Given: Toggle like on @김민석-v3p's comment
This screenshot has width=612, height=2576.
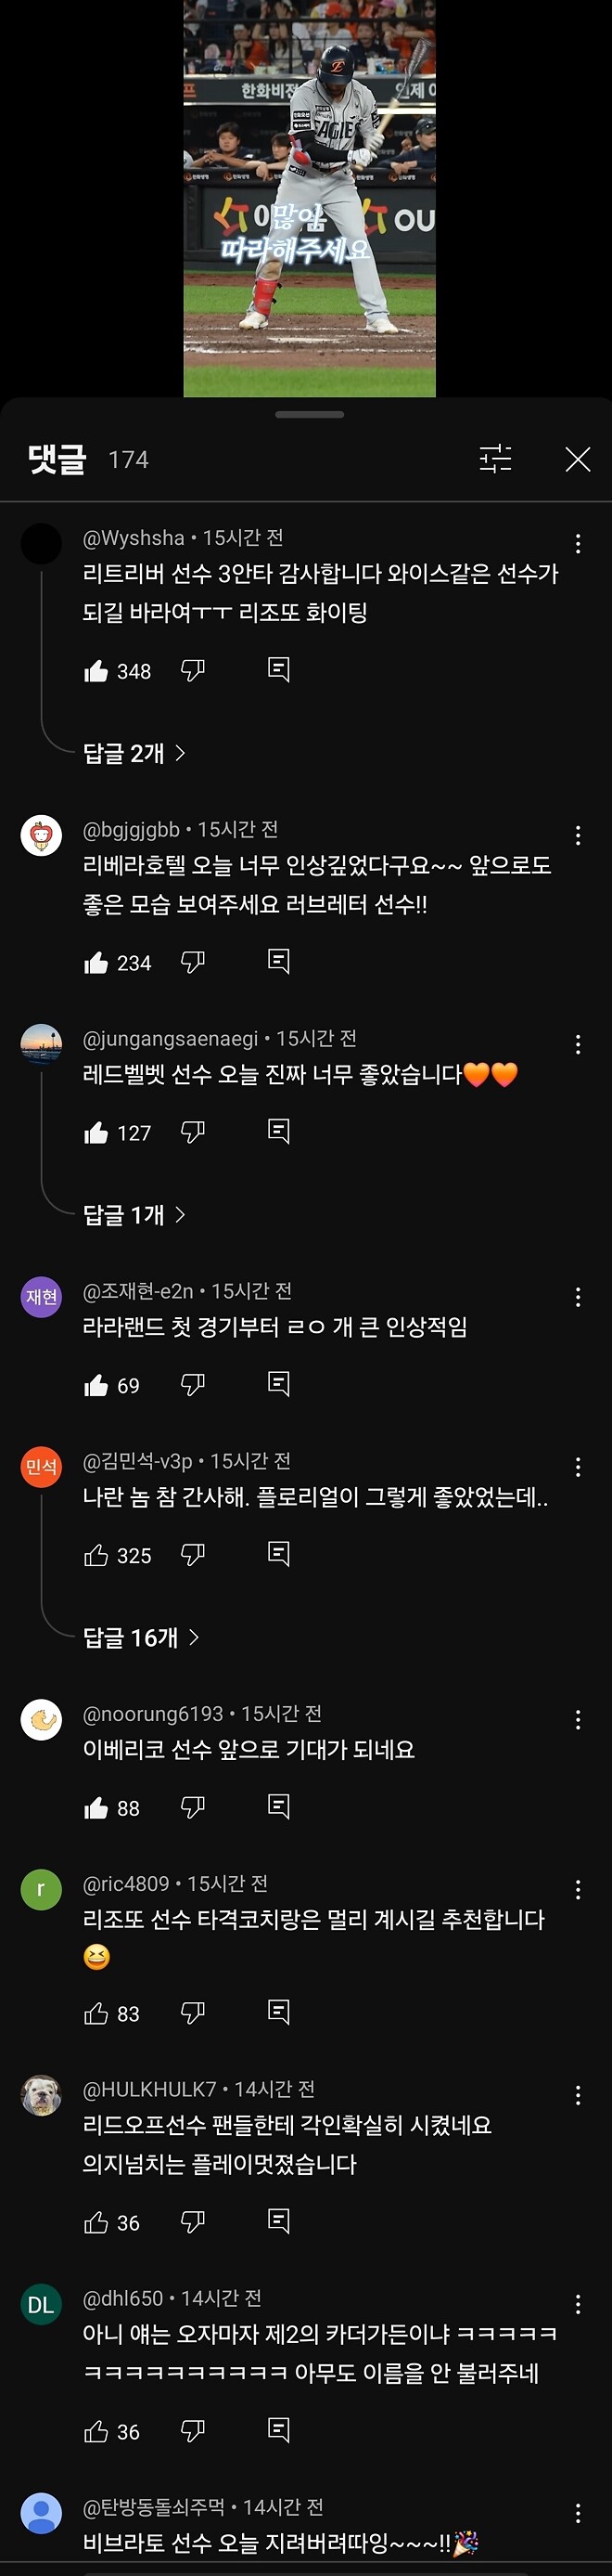Looking at the screenshot, I should (98, 1555).
